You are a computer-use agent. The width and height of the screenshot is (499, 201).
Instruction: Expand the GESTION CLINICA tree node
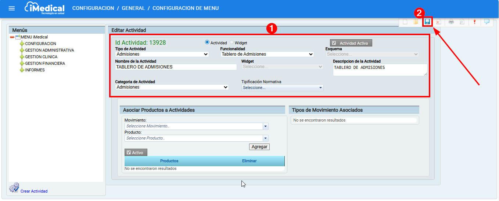pos(22,57)
